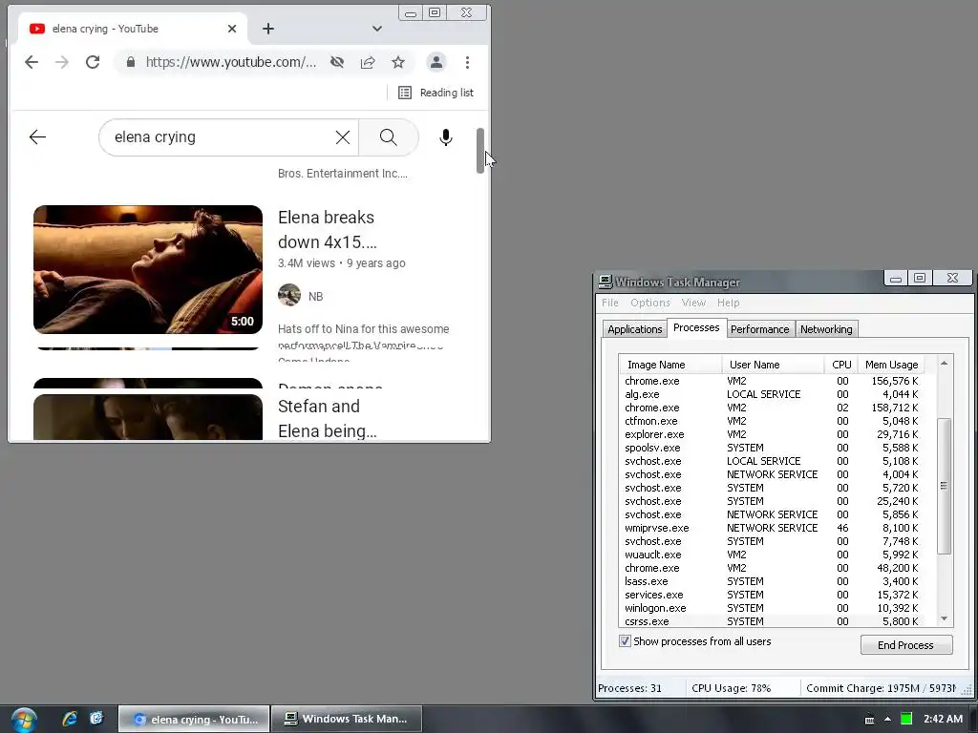978x733 pixels.
Task: Toggle Show processes from all users
Action: click(x=625, y=640)
